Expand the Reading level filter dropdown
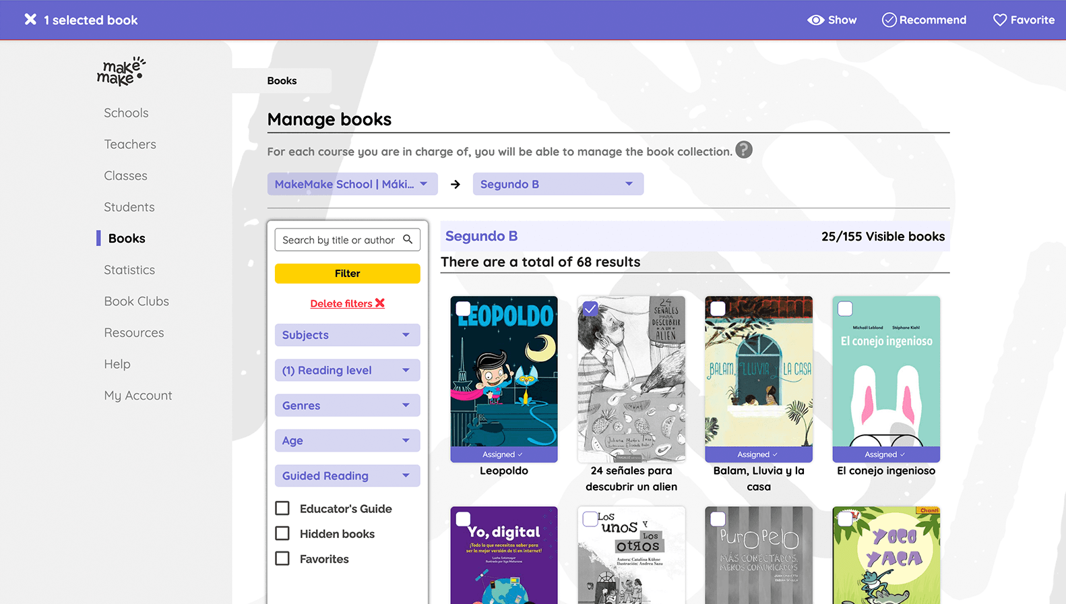The width and height of the screenshot is (1066, 604). coord(347,370)
